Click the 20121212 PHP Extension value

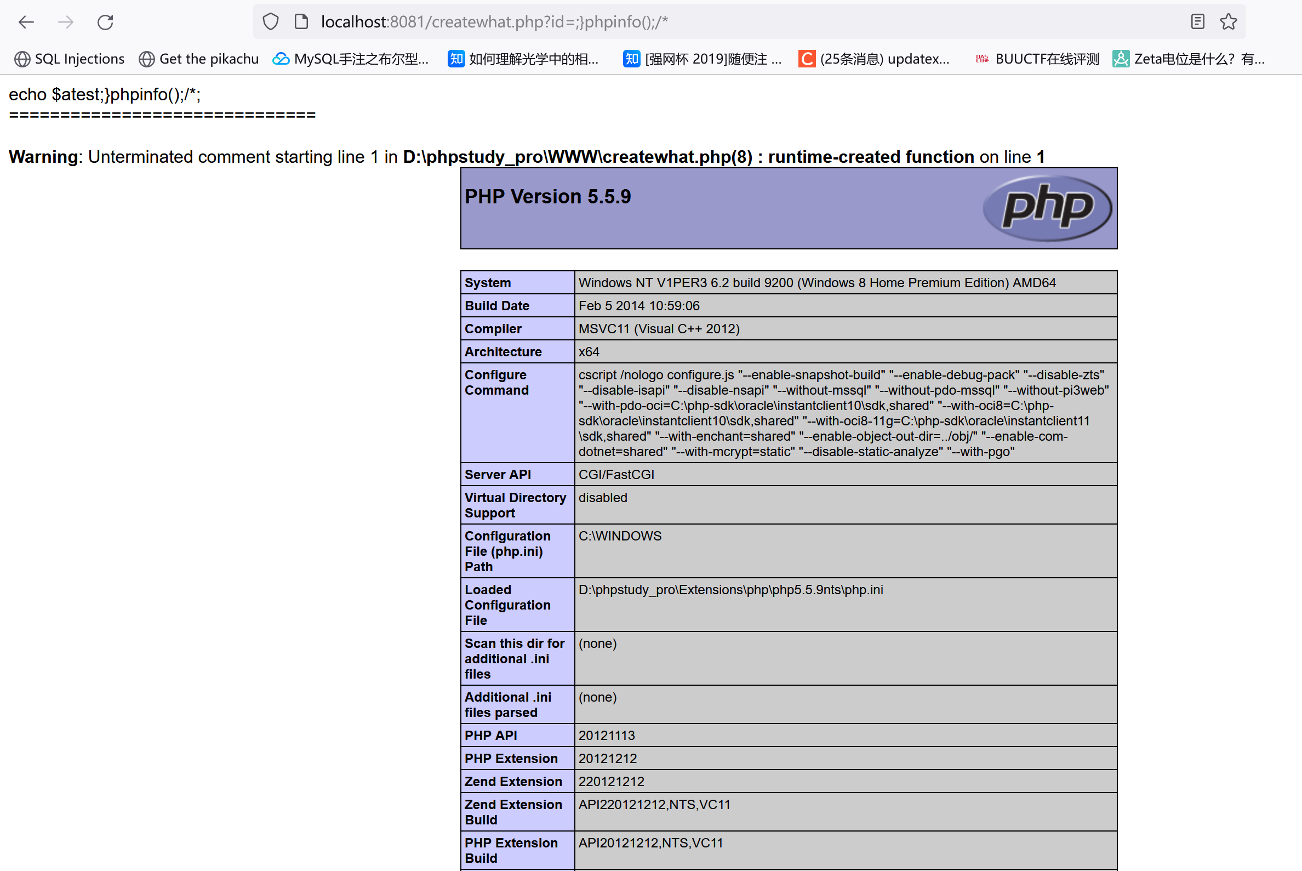607,759
